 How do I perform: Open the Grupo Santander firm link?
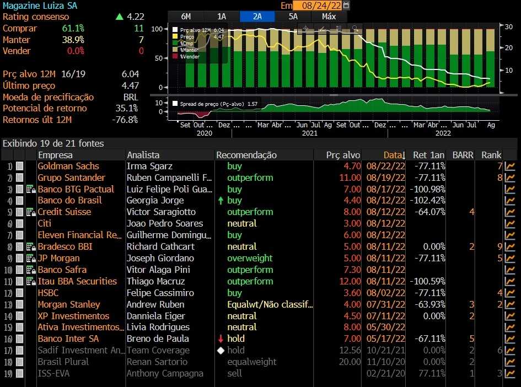point(72,178)
